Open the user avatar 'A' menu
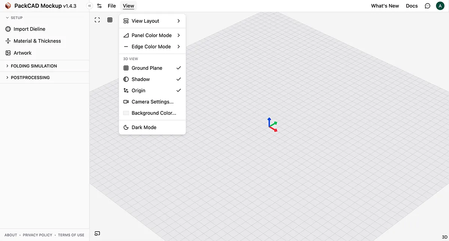The width and height of the screenshot is (449, 241). [440, 6]
